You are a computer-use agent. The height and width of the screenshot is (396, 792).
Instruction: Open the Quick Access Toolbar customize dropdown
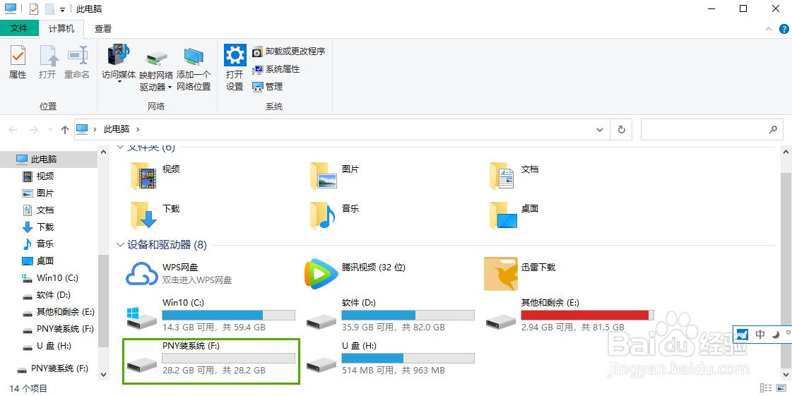click(x=62, y=9)
